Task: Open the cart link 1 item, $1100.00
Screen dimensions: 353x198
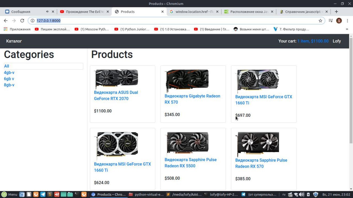Action: [313, 41]
